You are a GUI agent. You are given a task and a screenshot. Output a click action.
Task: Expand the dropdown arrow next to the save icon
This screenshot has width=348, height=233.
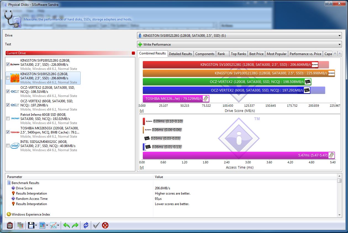(36, 225)
